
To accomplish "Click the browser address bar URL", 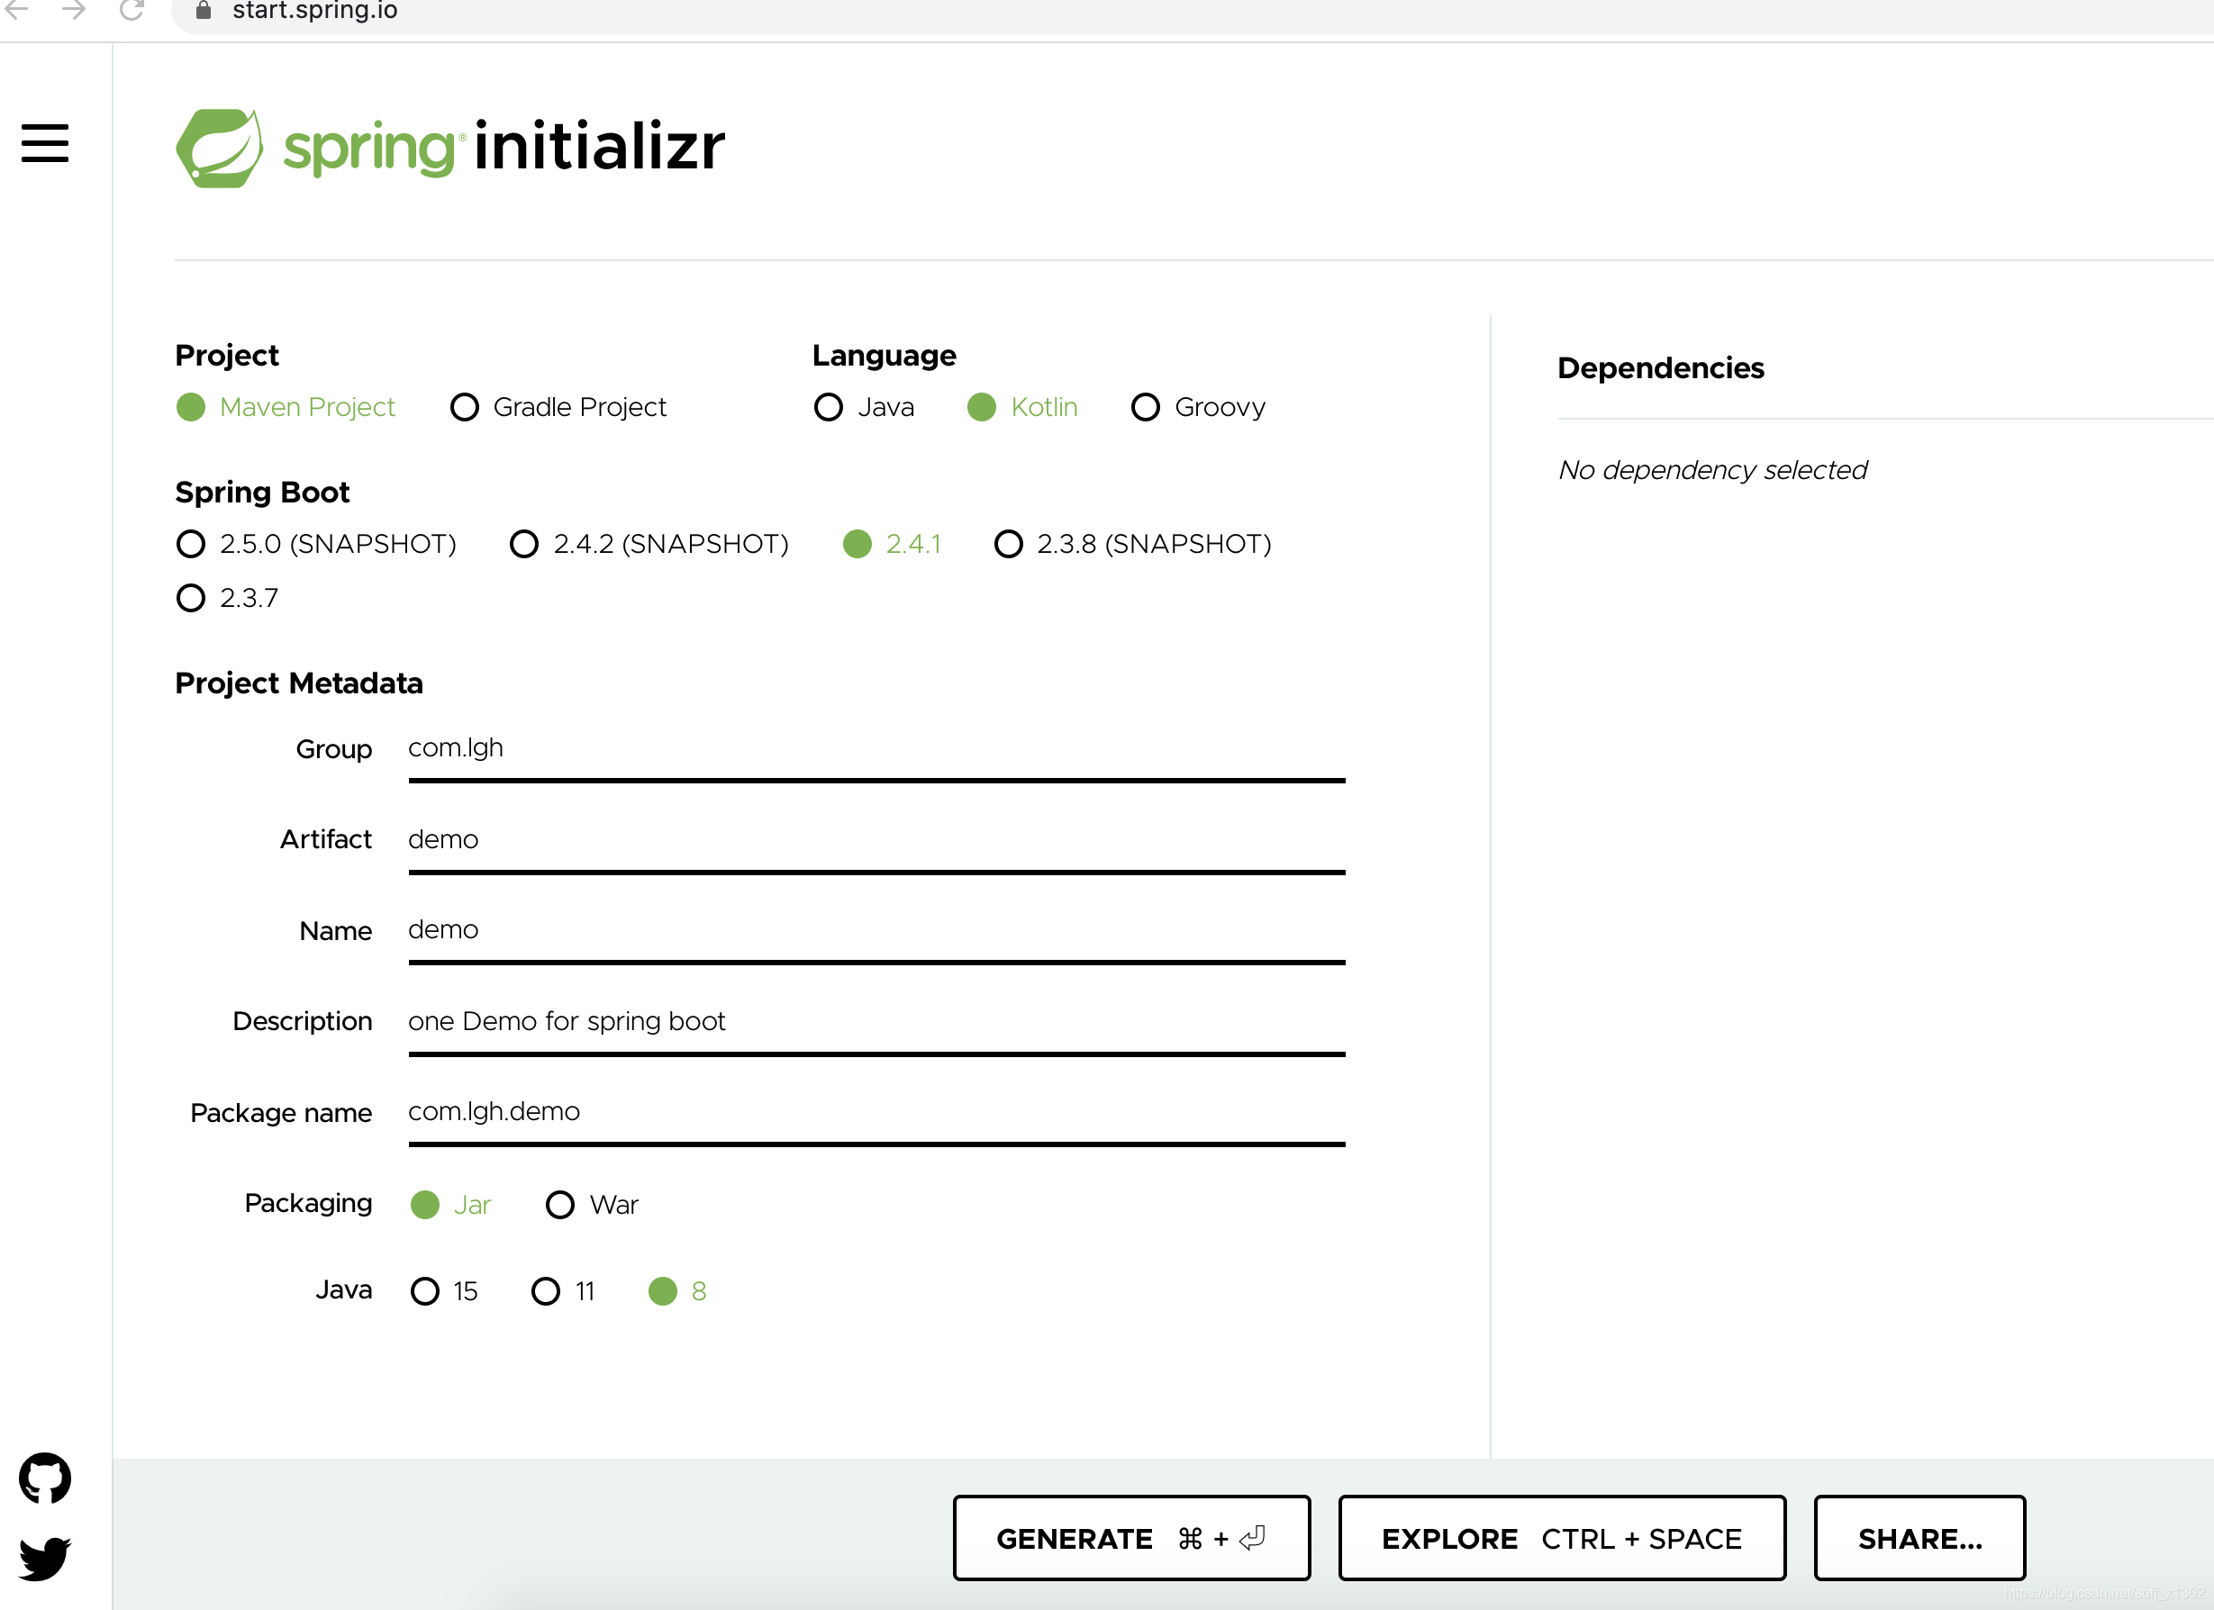I will (314, 11).
